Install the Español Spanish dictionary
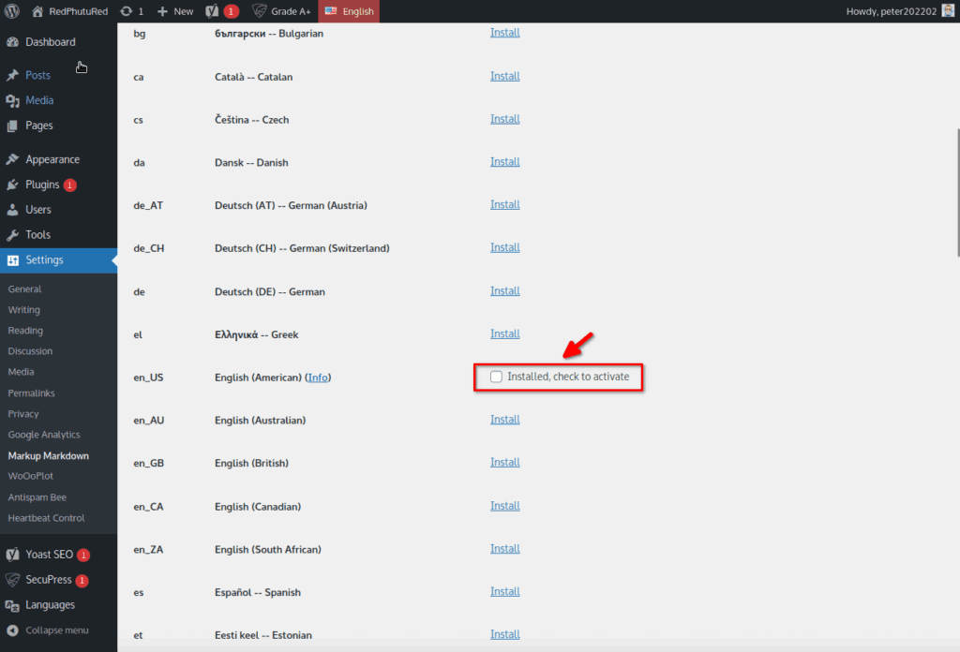Image resolution: width=960 pixels, height=652 pixels. 504,591
